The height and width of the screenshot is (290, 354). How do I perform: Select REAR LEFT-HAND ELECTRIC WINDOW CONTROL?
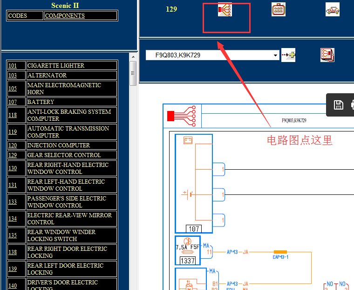pyautogui.click(x=66, y=185)
